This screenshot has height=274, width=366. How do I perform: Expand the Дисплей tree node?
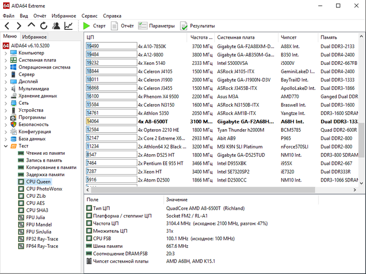coord(6,82)
